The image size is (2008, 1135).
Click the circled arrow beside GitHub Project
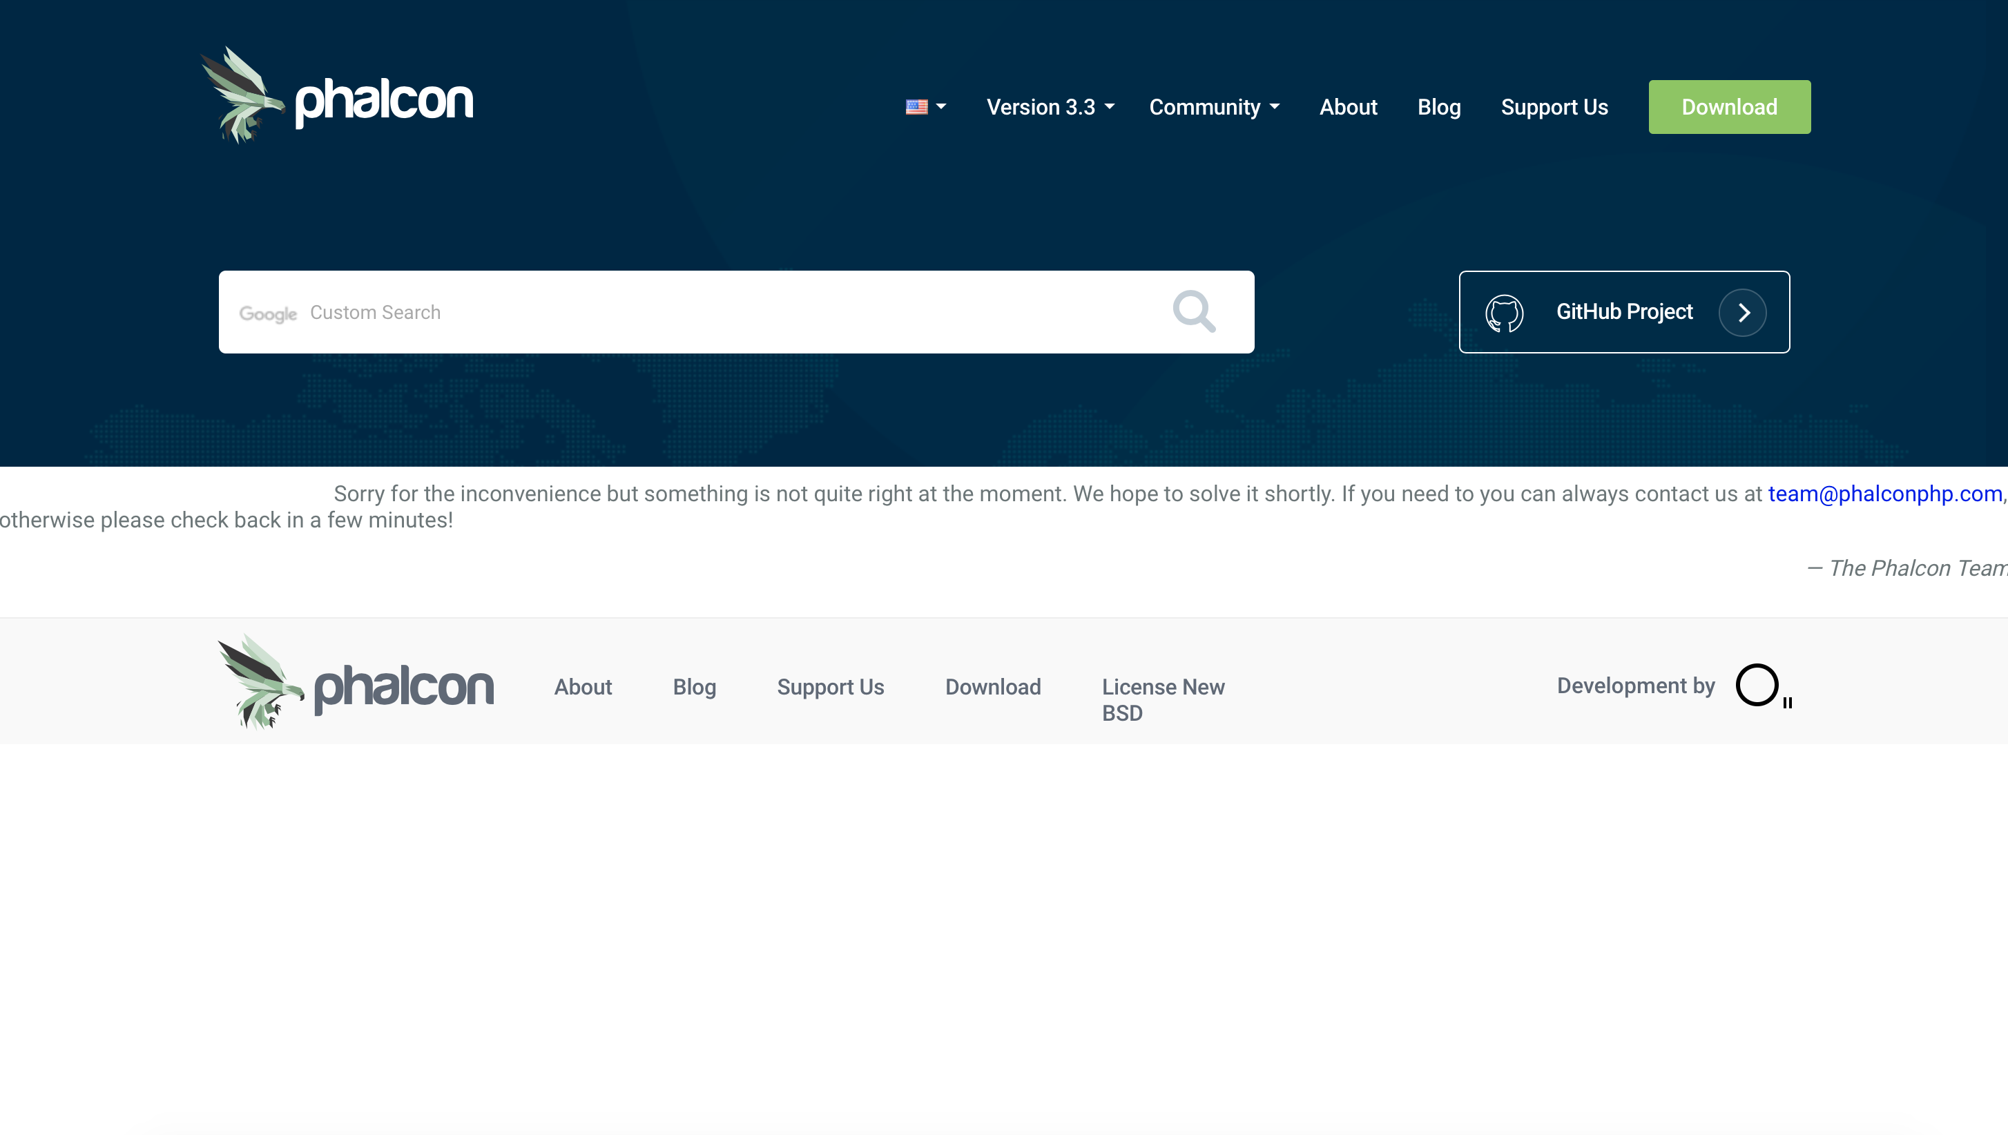pos(1742,313)
